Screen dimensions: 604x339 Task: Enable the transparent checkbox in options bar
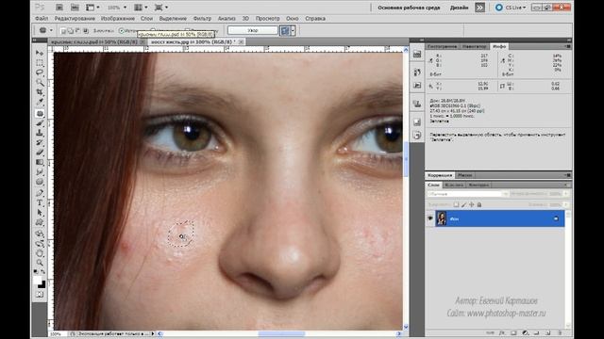(x=188, y=30)
